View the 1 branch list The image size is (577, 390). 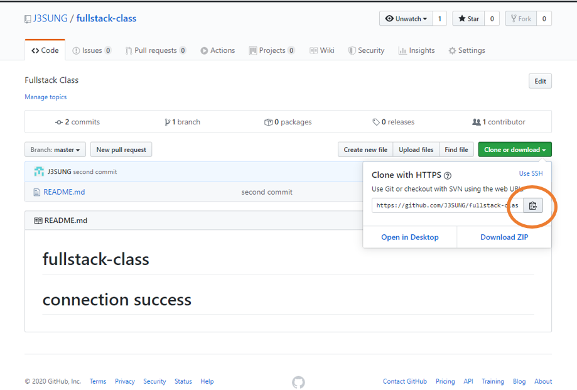tap(183, 122)
